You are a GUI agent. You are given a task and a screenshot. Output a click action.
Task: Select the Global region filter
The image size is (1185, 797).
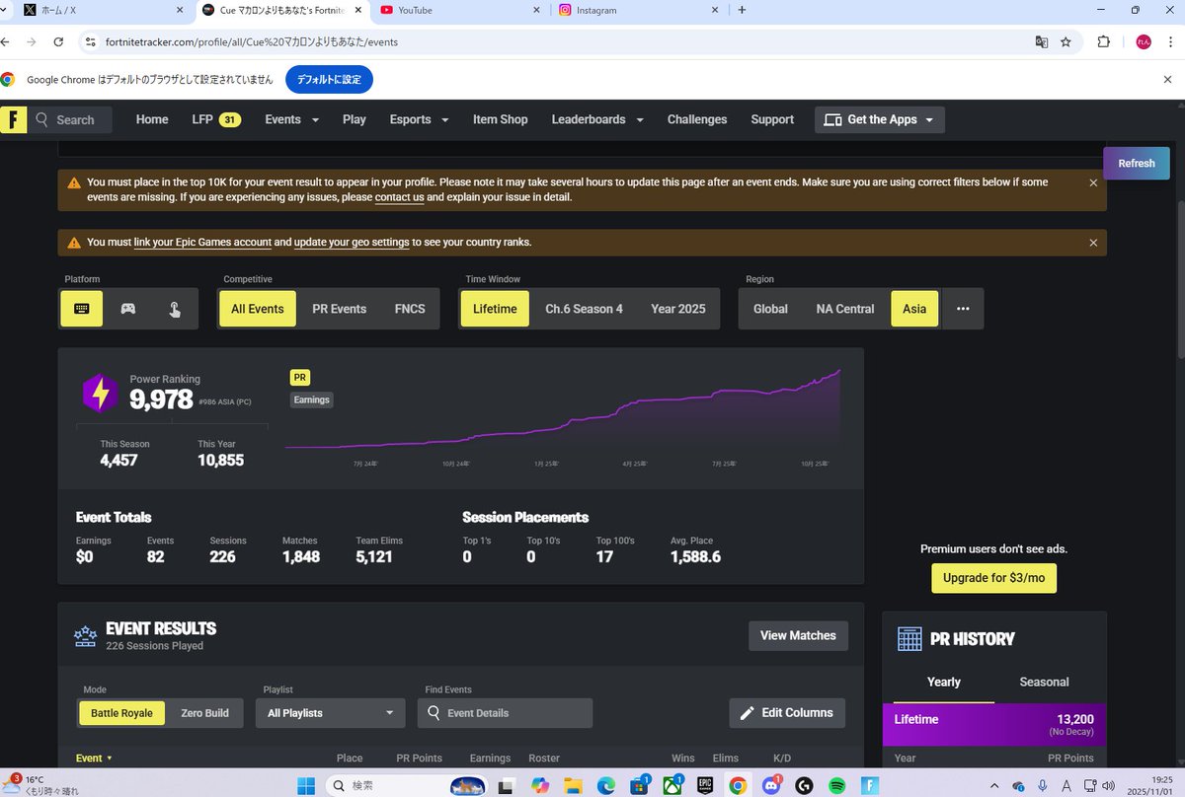(770, 309)
